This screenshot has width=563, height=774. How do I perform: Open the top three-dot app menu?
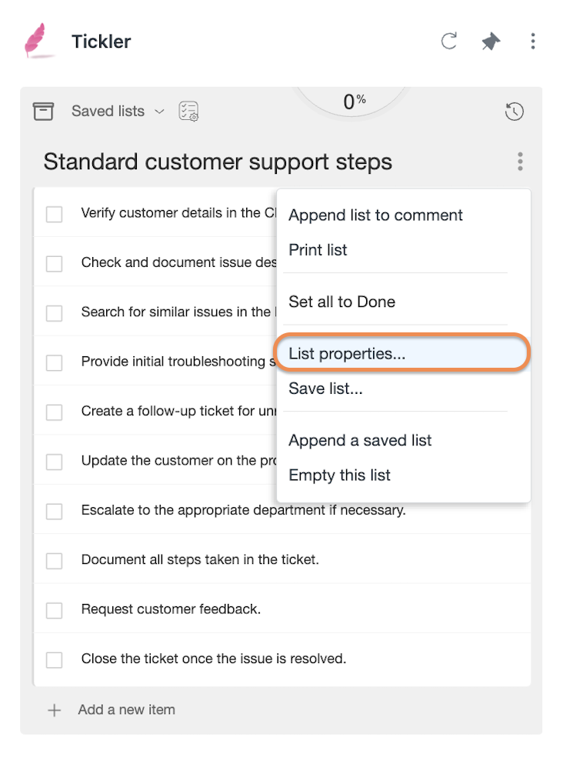click(x=533, y=42)
